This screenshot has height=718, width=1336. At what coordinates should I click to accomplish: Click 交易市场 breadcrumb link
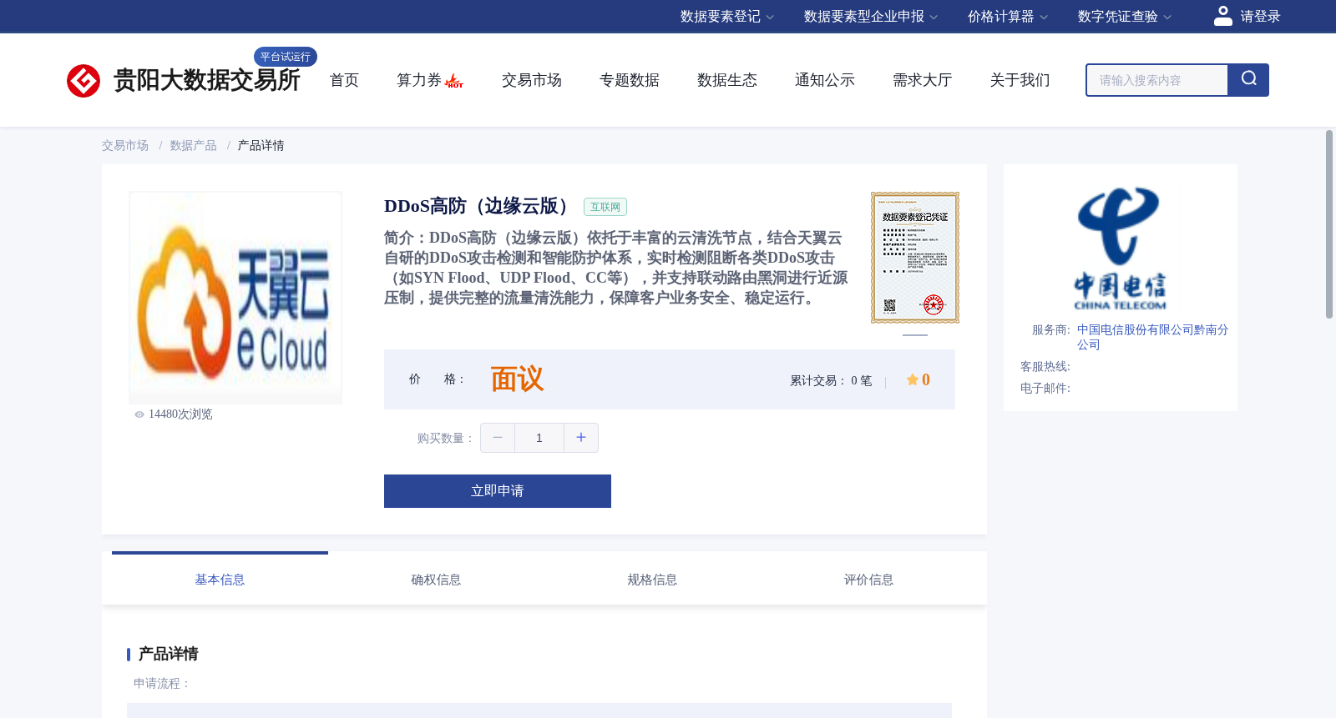(x=125, y=146)
